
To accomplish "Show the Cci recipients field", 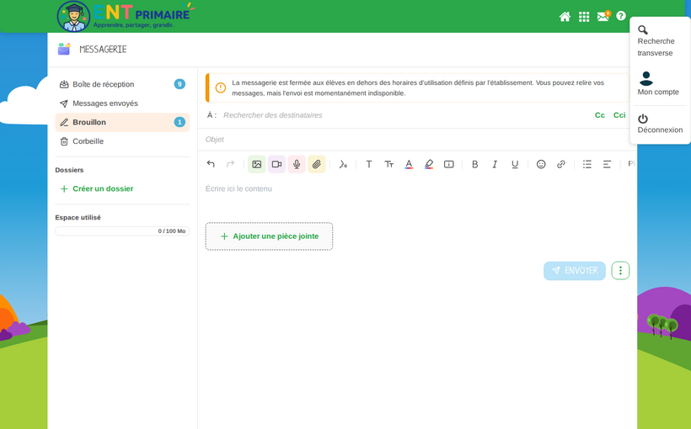I will [619, 115].
